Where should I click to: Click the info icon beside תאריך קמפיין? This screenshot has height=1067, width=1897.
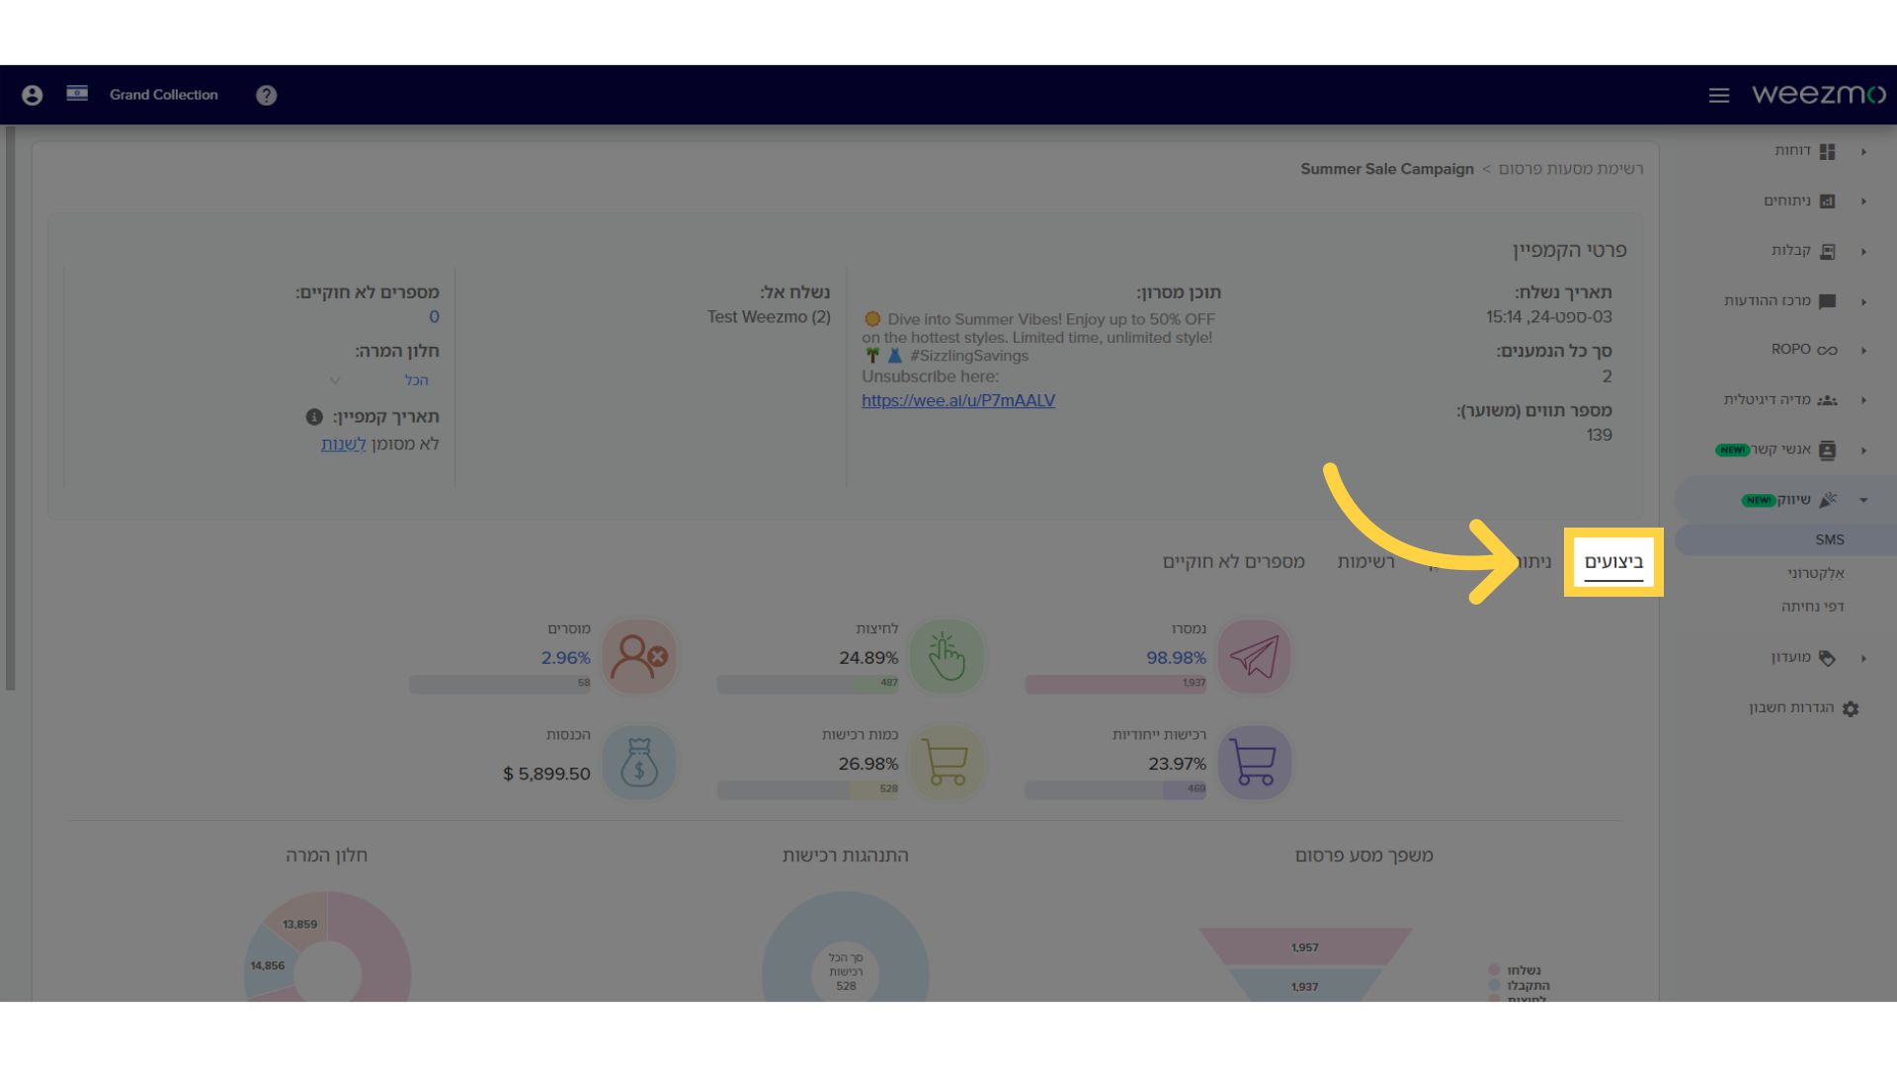tap(314, 417)
